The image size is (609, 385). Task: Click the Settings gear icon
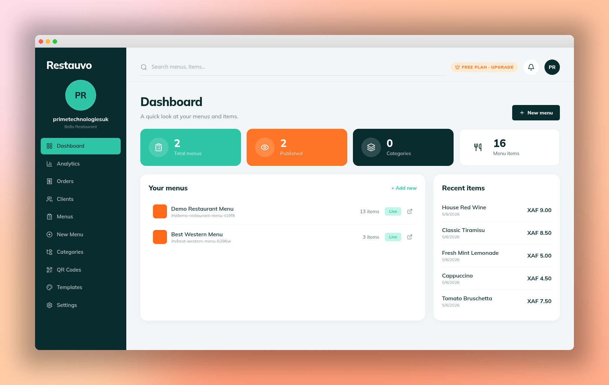pyautogui.click(x=49, y=305)
